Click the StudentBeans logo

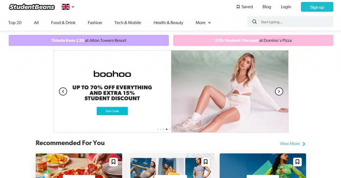(32, 7)
